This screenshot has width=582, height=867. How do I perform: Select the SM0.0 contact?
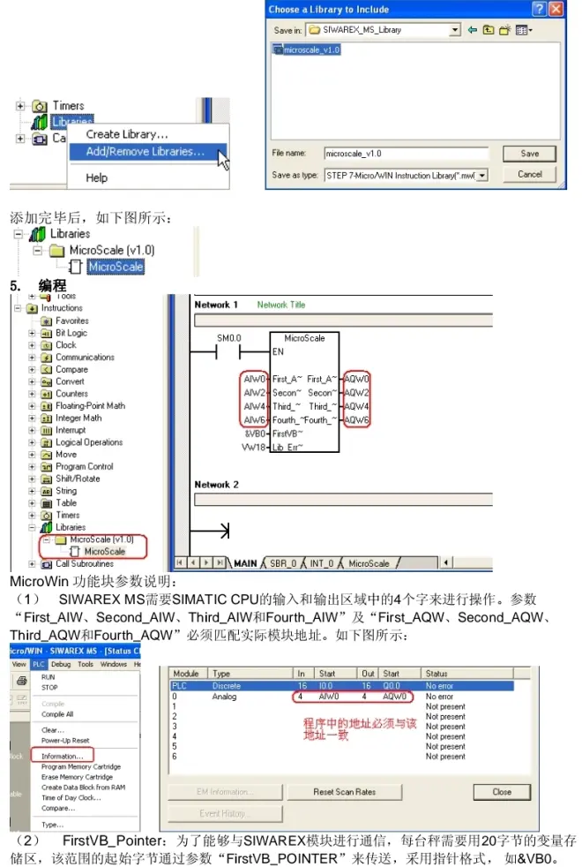point(228,351)
